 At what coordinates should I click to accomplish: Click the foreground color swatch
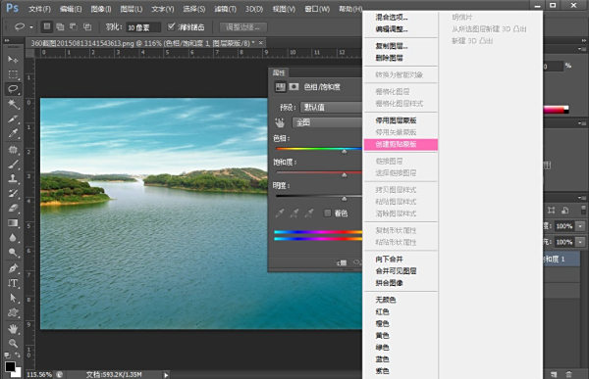(x=10, y=366)
